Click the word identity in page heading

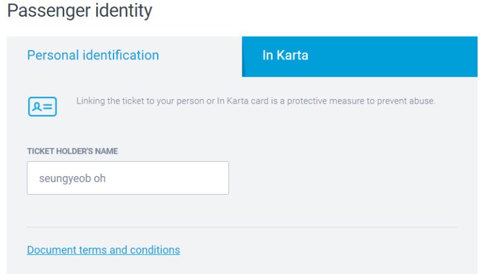coord(124,11)
